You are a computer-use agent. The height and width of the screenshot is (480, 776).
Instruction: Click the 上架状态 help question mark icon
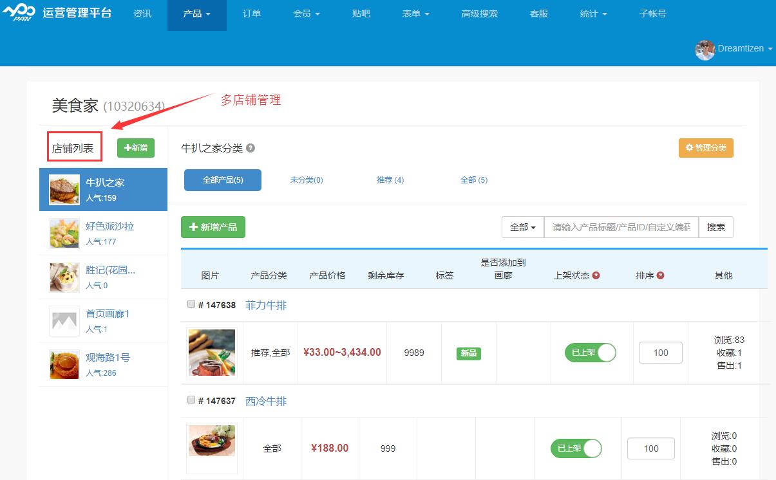tap(596, 275)
